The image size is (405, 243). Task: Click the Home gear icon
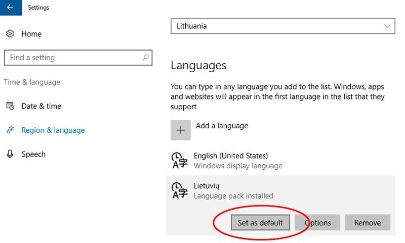[x=10, y=33]
